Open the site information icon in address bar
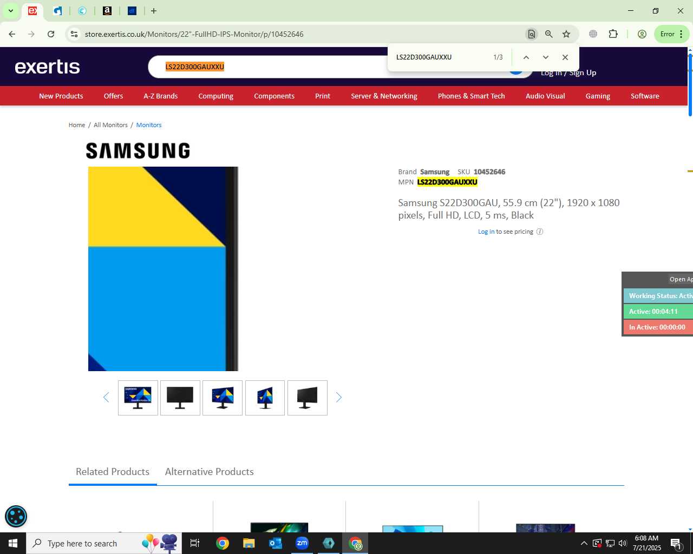 click(x=74, y=34)
